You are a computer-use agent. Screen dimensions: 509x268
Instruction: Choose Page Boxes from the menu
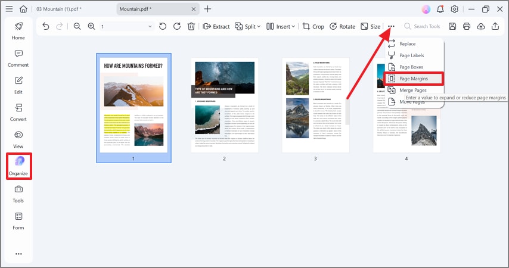(414, 67)
